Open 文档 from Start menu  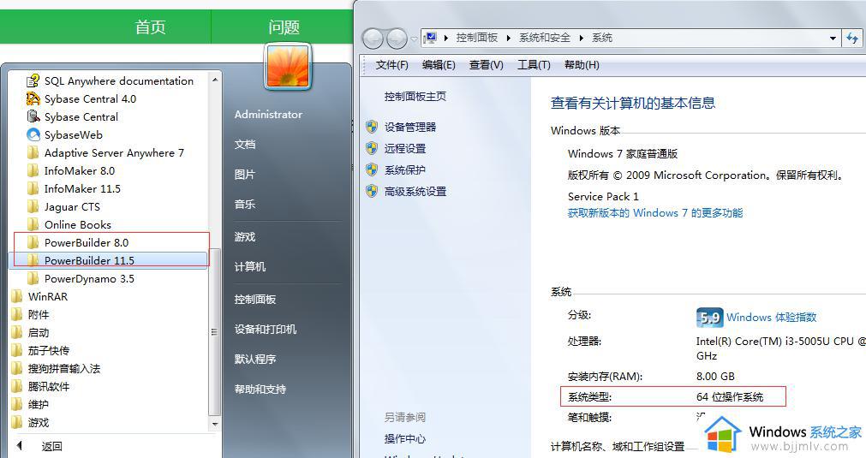[245, 144]
